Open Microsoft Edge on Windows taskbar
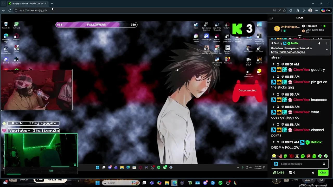333x187 pixels. (x=175, y=183)
